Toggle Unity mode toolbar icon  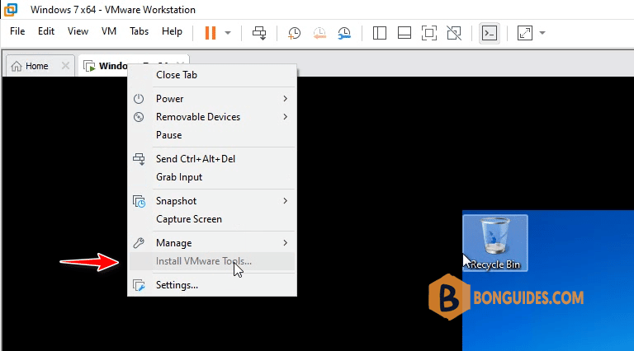tap(454, 33)
